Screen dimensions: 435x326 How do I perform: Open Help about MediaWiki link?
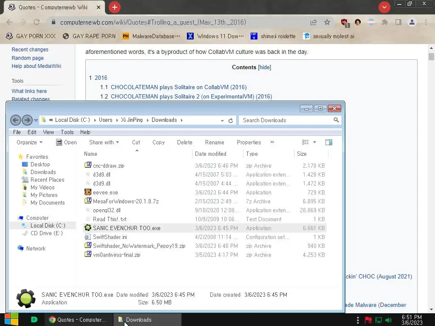pos(37,66)
